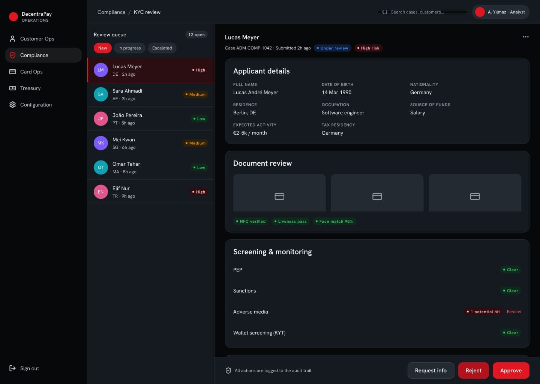Screen dimensions: 540x384
Task: Open the first document thumbnail
Action: [279, 193]
